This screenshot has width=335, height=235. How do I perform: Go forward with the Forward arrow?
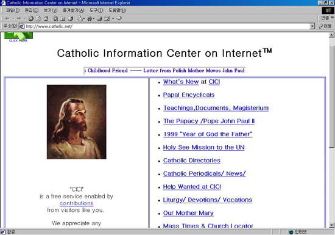pyautogui.click(x=19, y=19)
